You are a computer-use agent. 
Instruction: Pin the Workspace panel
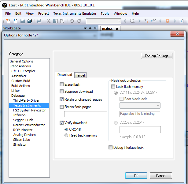click(x=90, y=28)
